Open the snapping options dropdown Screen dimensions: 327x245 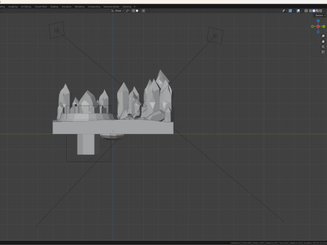pyautogui.click(x=138, y=11)
